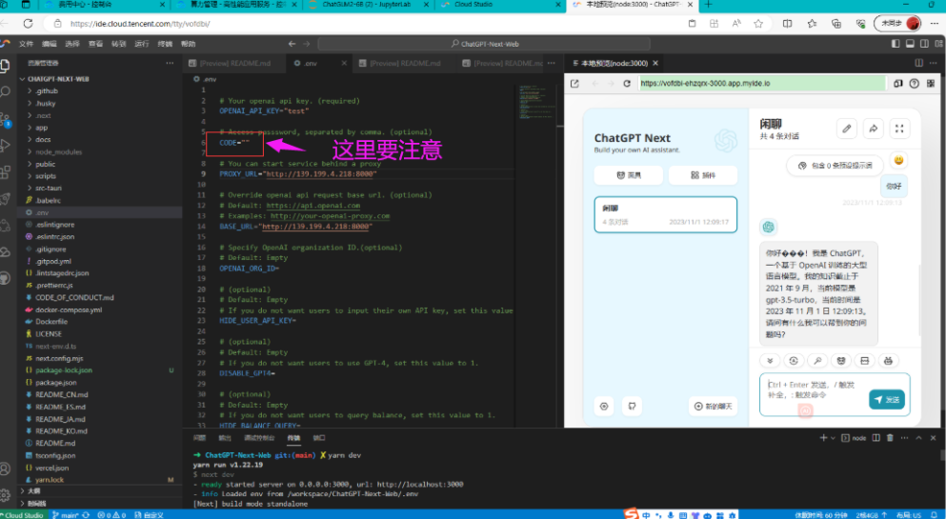Screen dimensions: 946x519
Task: Click the favorites star in Edge address bar
Action: tap(758, 24)
